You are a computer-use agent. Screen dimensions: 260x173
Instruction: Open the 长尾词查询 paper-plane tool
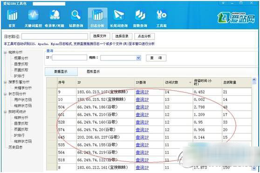click(119, 18)
